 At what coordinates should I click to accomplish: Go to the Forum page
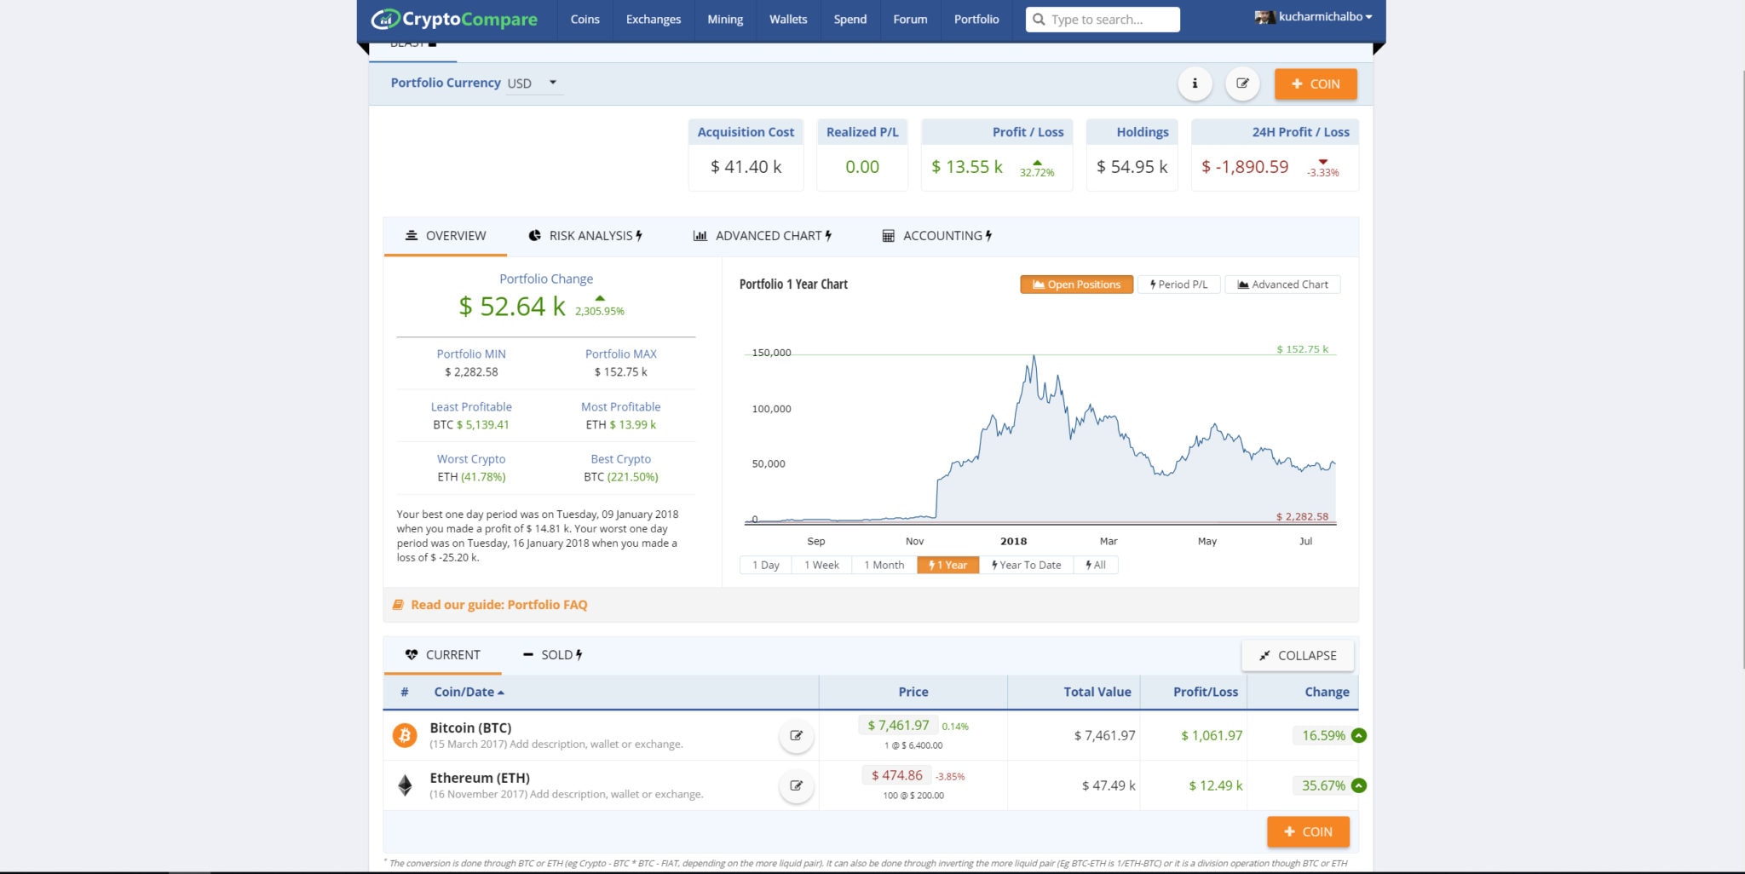910,20
